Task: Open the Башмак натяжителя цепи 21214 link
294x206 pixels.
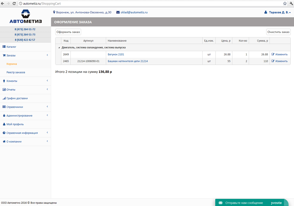Action: pyautogui.click(x=128, y=61)
